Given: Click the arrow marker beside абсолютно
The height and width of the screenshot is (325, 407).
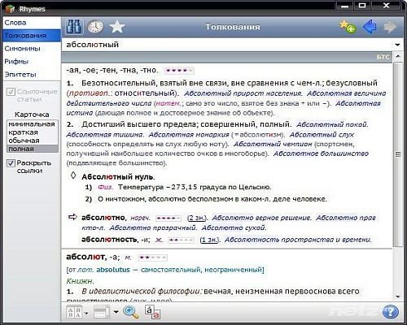Looking at the screenshot, I should pyautogui.click(x=72, y=217).
